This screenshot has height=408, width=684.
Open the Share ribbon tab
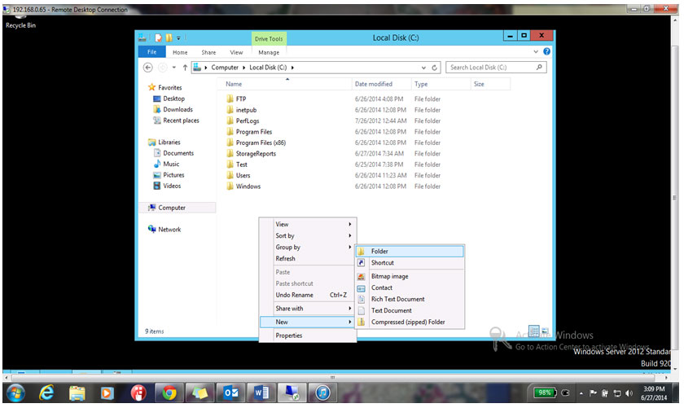pos(208,52)
